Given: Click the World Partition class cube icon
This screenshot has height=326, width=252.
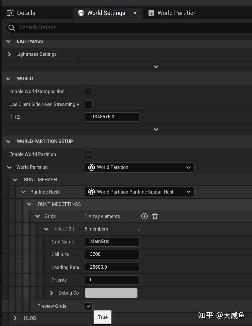Looking at the screenshot, I should 91,167.
